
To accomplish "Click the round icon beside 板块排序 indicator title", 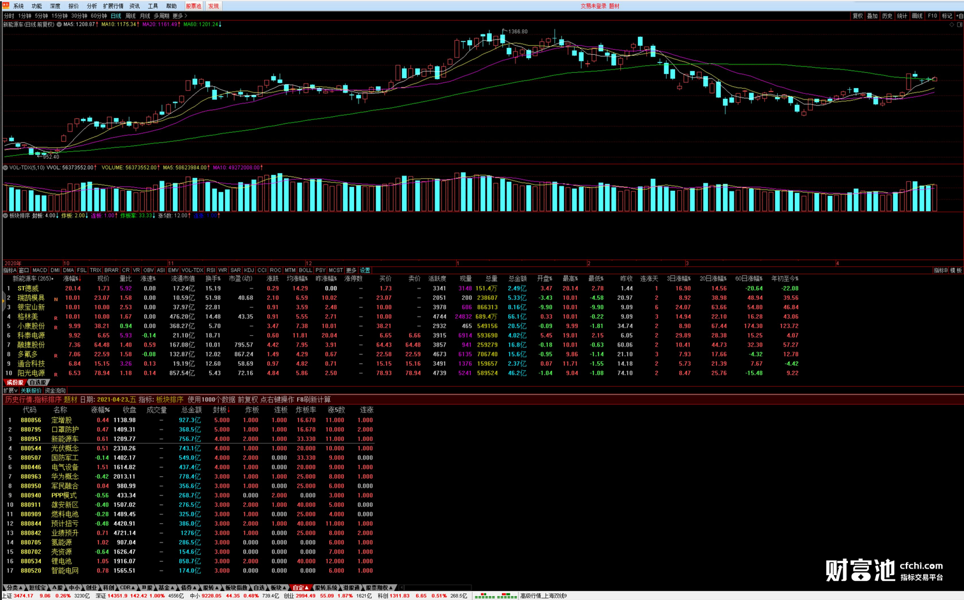I will click(6, 216).
